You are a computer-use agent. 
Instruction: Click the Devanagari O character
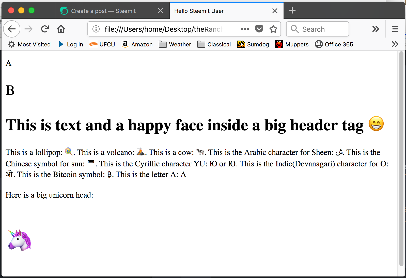9,174
